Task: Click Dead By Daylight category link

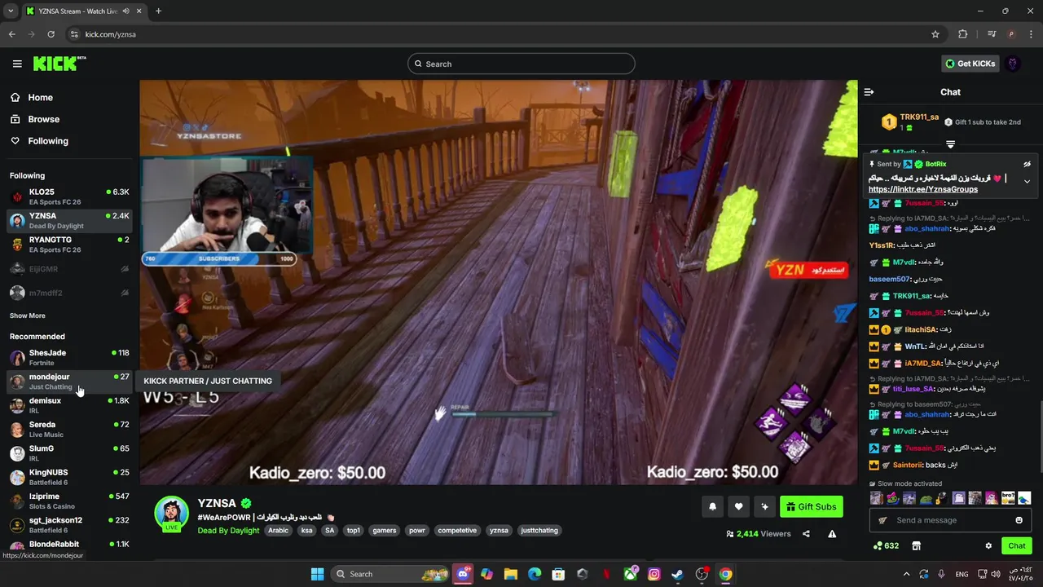Action: click(228, 531)
